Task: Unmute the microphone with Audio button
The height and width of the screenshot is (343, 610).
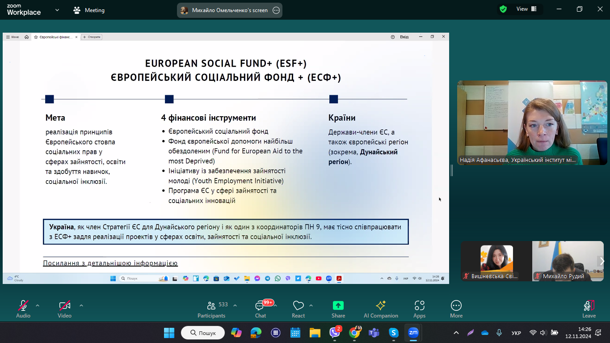Action: [23, 309]
